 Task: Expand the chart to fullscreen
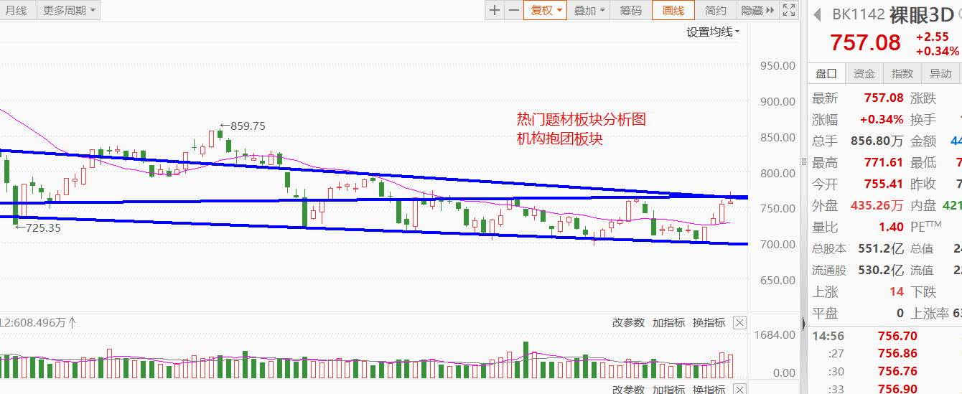point(788,10)
